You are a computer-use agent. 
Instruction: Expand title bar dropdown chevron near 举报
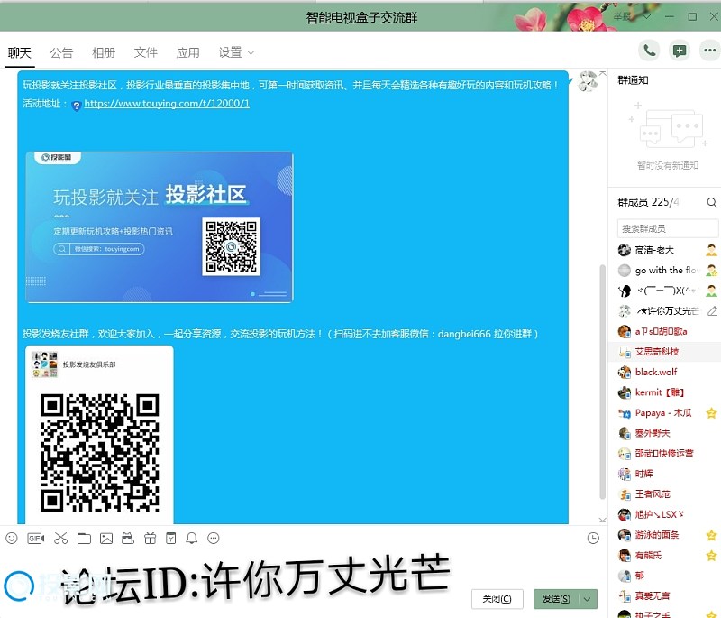(646, 16)
